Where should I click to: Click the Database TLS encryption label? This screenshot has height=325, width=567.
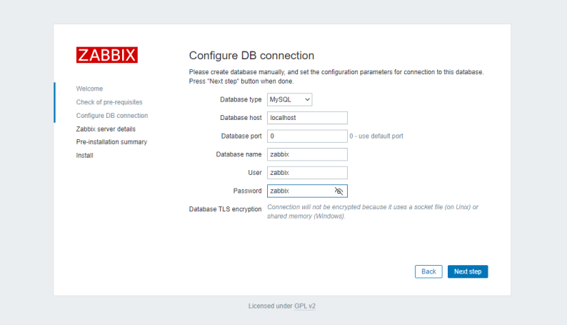[225, 209]
